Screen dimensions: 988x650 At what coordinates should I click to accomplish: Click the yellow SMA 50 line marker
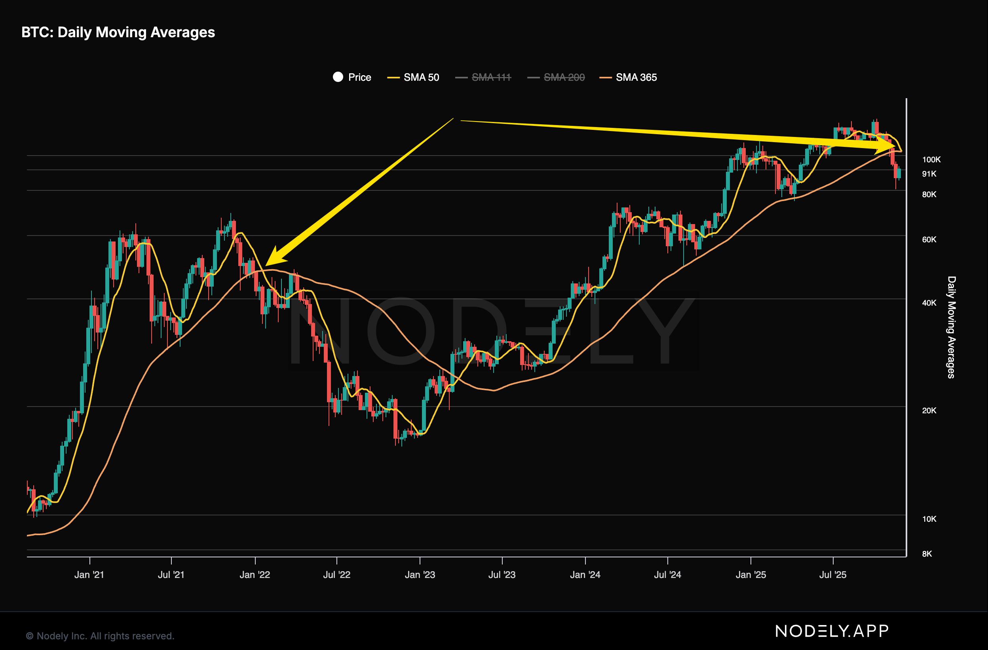393,78
